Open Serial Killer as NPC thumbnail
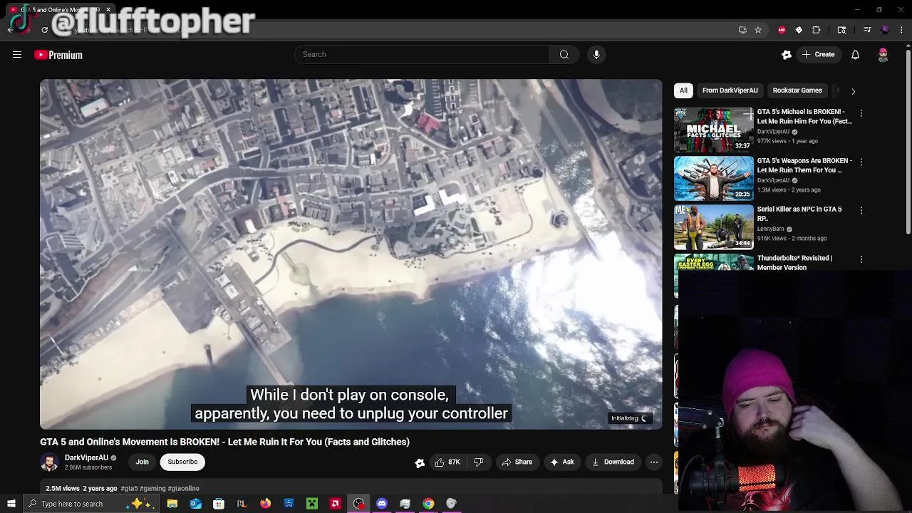 713,227
